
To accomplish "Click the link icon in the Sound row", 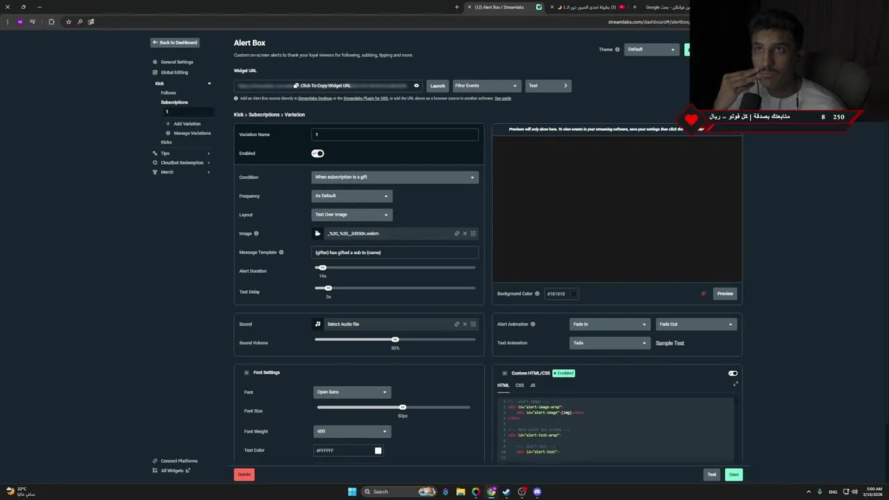I will [x=457, y=324].
